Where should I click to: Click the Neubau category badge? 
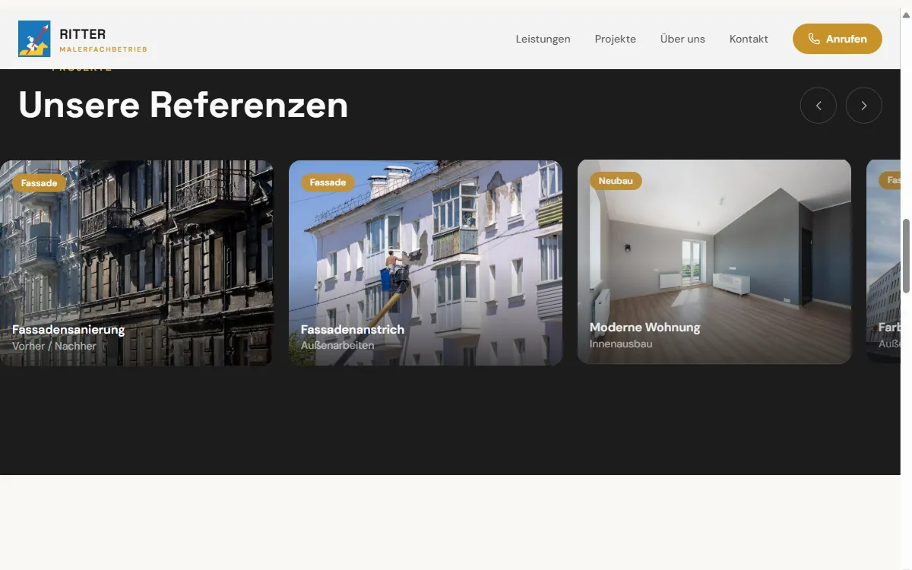pos(615,181)
